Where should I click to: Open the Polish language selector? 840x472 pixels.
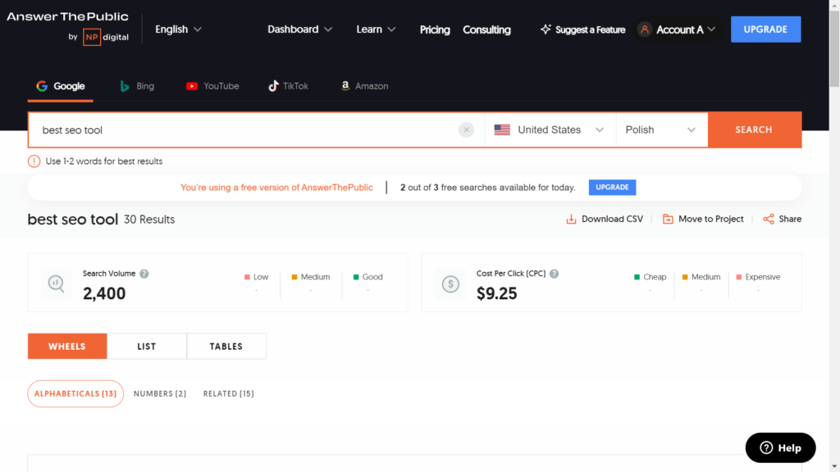662,129
